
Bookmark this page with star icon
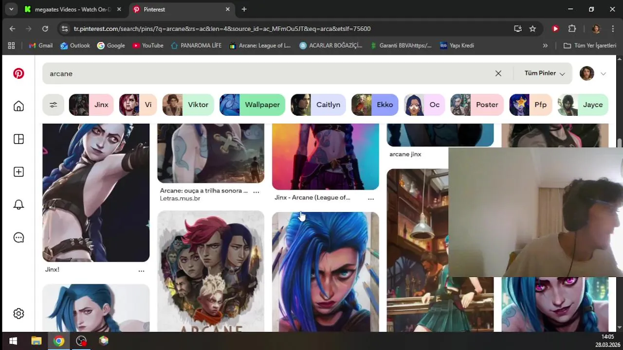[x=532, y=29]
